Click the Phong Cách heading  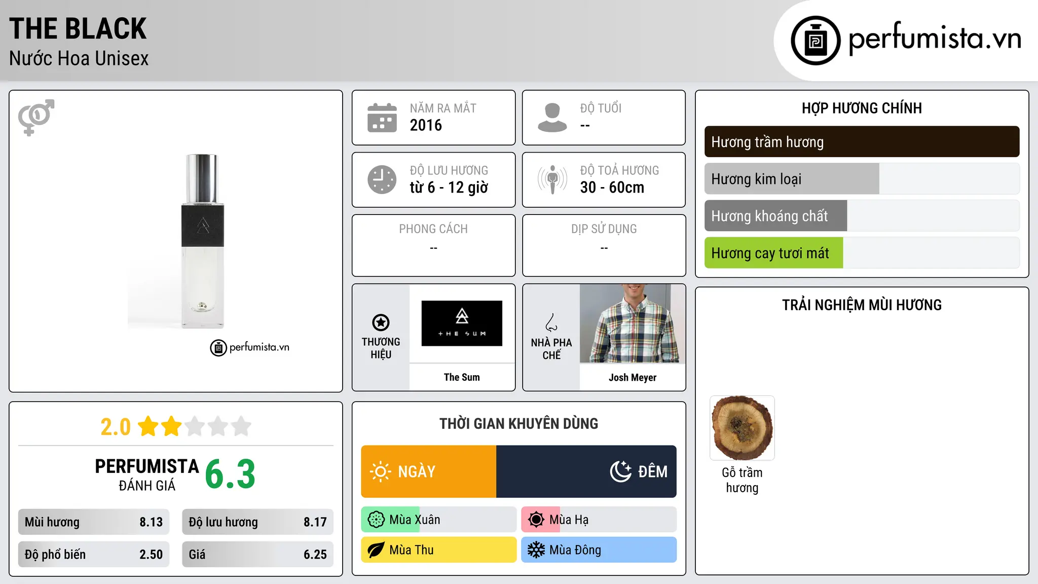tap(433, 229)
